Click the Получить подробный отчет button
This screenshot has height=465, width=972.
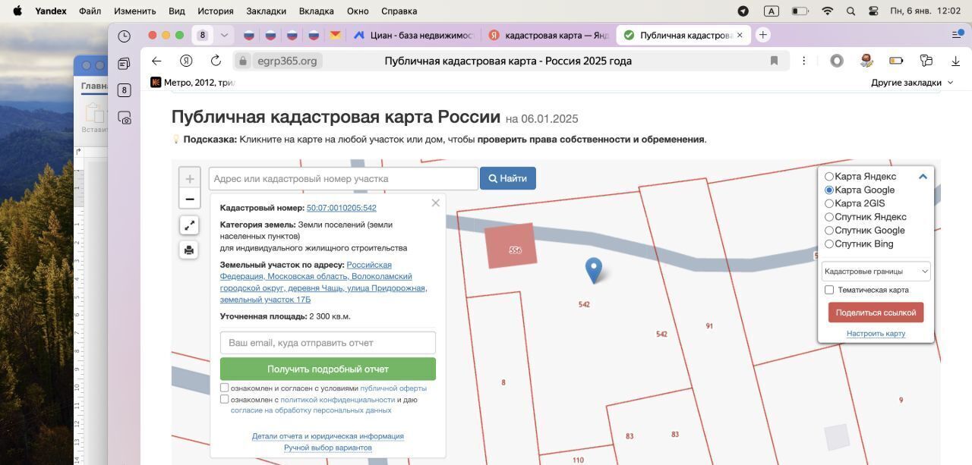[x=327, y=369]
